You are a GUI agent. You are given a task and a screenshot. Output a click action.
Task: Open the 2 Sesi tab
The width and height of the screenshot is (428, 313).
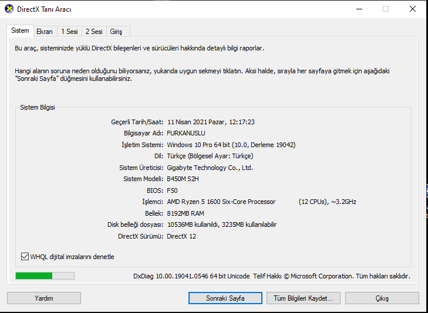tap(94, 32)
